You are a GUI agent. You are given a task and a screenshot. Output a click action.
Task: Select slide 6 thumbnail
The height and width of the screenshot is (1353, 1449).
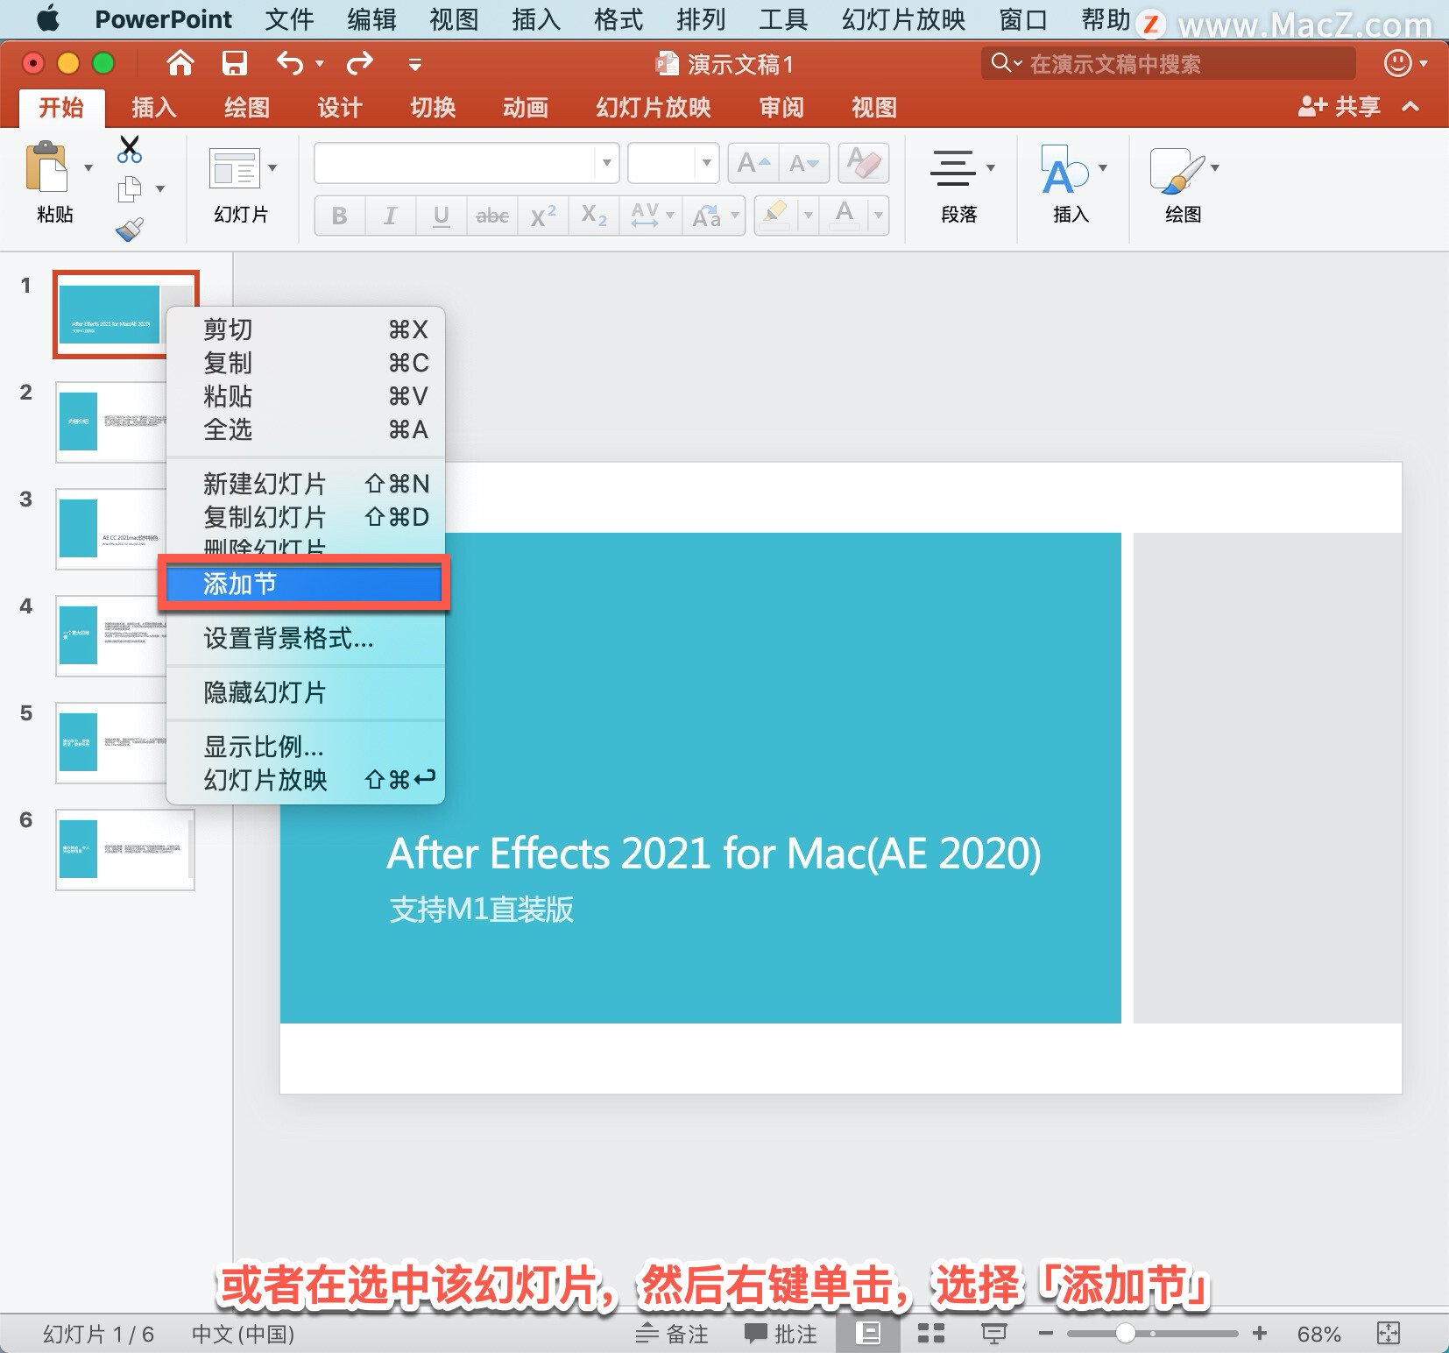pyautogui.click(x=125, y=849)
